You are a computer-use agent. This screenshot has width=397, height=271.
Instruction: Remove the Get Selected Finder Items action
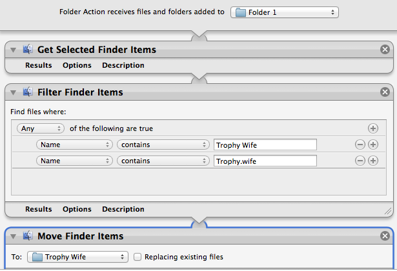click(385, 49)
